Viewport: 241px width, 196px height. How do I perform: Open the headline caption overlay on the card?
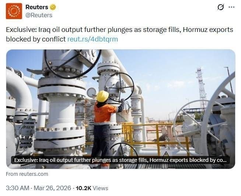[120, 160]
